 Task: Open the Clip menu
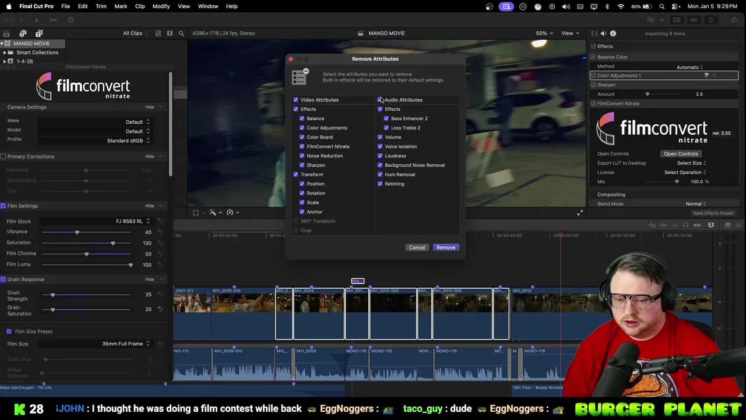pos(140,6)
